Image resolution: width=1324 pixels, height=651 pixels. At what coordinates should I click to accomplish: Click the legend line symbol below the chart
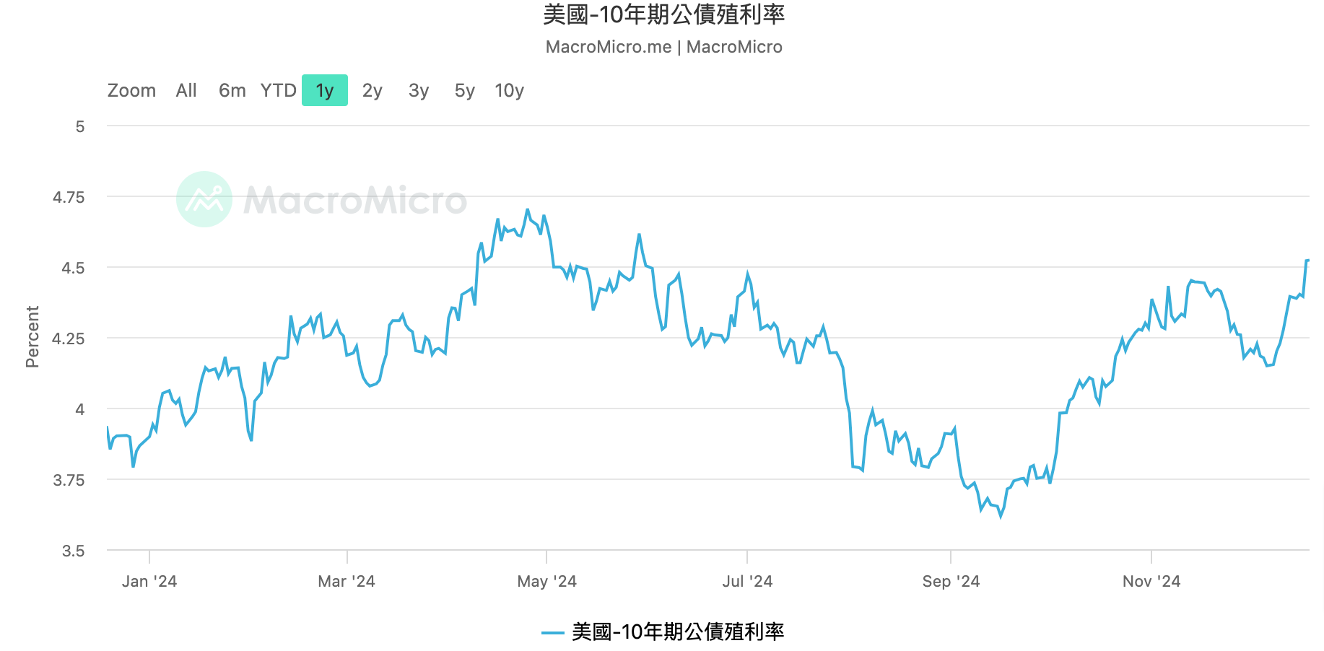[552, 631]
